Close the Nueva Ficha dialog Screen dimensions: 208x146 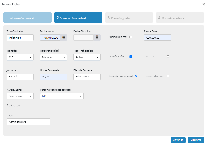click(x=204, y=4)
